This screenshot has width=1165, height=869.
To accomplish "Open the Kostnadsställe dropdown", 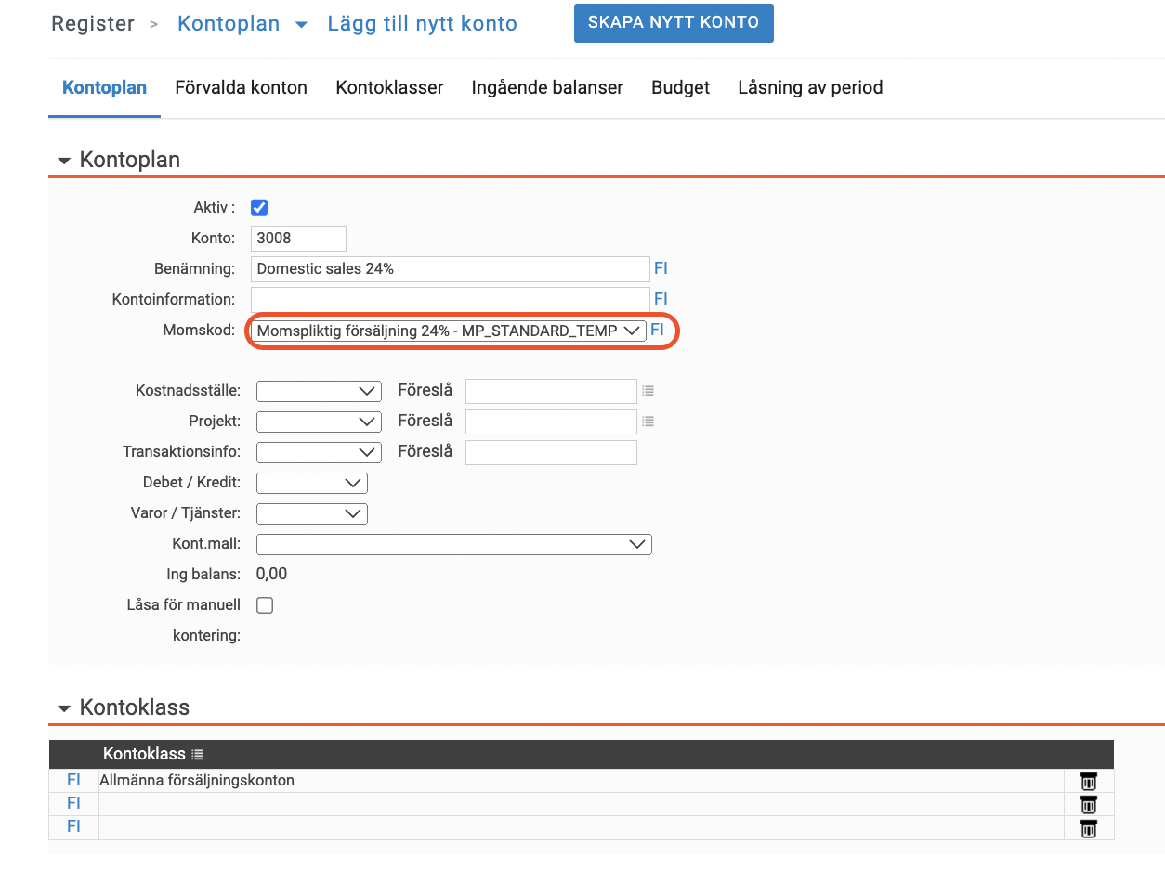I will click(319, 391).
